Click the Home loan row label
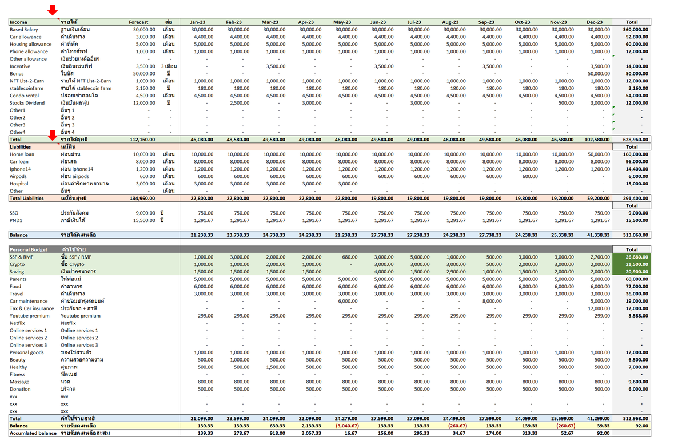Image resolution: width=686 pixels, height=444 pixels. [22, 154]
